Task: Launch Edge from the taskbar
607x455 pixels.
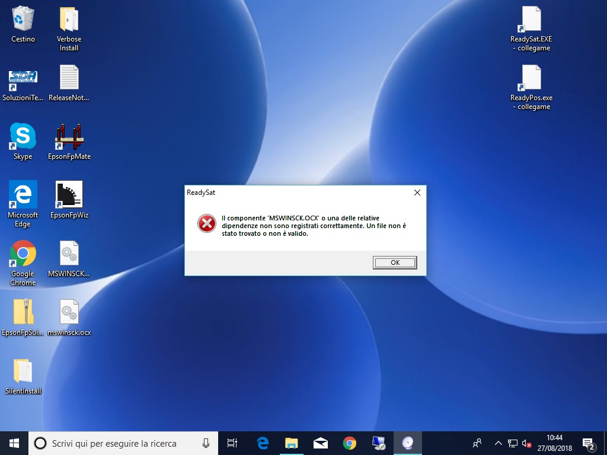Action: coord(263,443)
